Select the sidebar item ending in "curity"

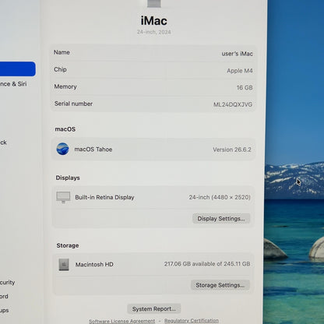coord(7,283)
